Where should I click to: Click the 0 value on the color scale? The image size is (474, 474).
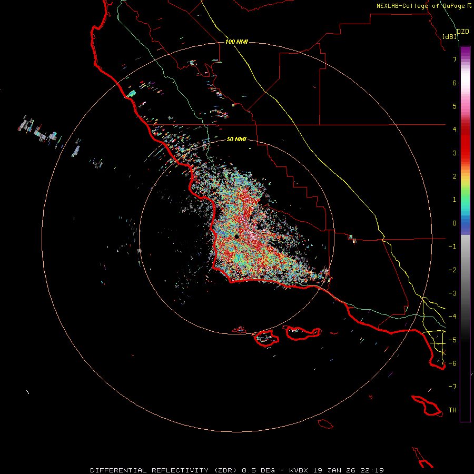pyautogui.click(x=455, y=223)
